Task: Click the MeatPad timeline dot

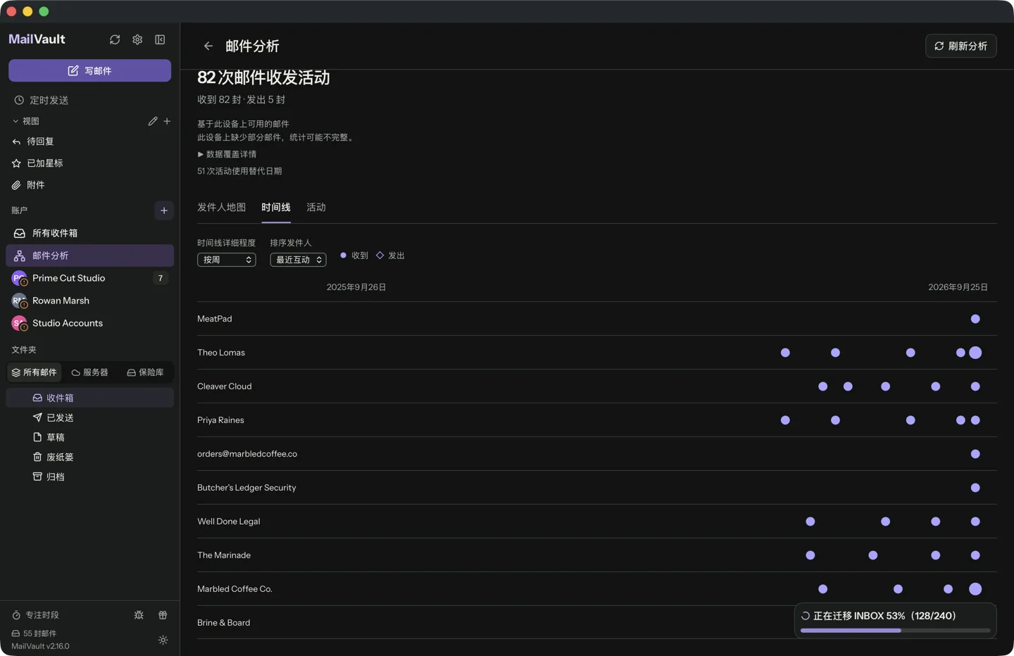Action: click(975, 319)
